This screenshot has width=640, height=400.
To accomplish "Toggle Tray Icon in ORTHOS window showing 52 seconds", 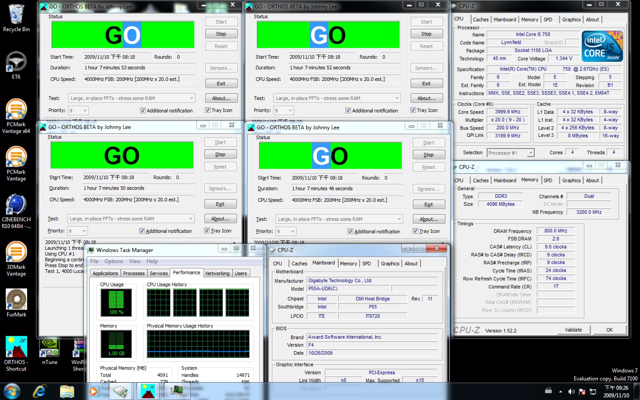I will [413, 110].
